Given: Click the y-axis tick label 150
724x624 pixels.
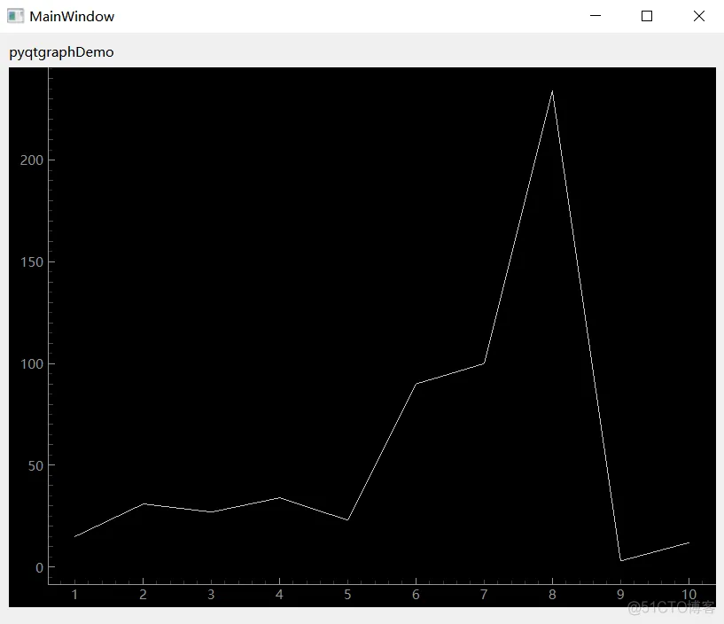Looking at the screenshot, I should tap(33, 262).
